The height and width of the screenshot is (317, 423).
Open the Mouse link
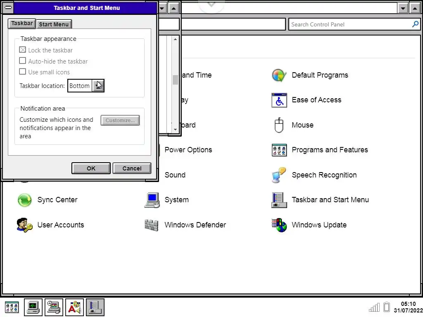(x=303, y=125)
